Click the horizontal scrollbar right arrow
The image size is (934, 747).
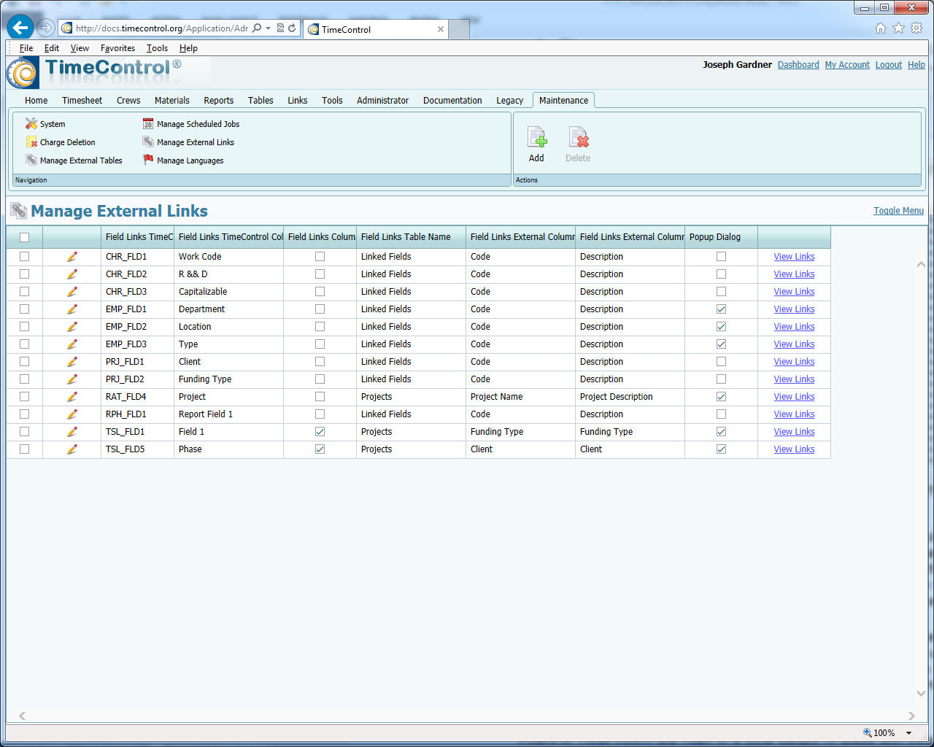911,716
